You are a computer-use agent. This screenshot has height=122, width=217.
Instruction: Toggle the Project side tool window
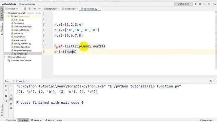point(2,14)
